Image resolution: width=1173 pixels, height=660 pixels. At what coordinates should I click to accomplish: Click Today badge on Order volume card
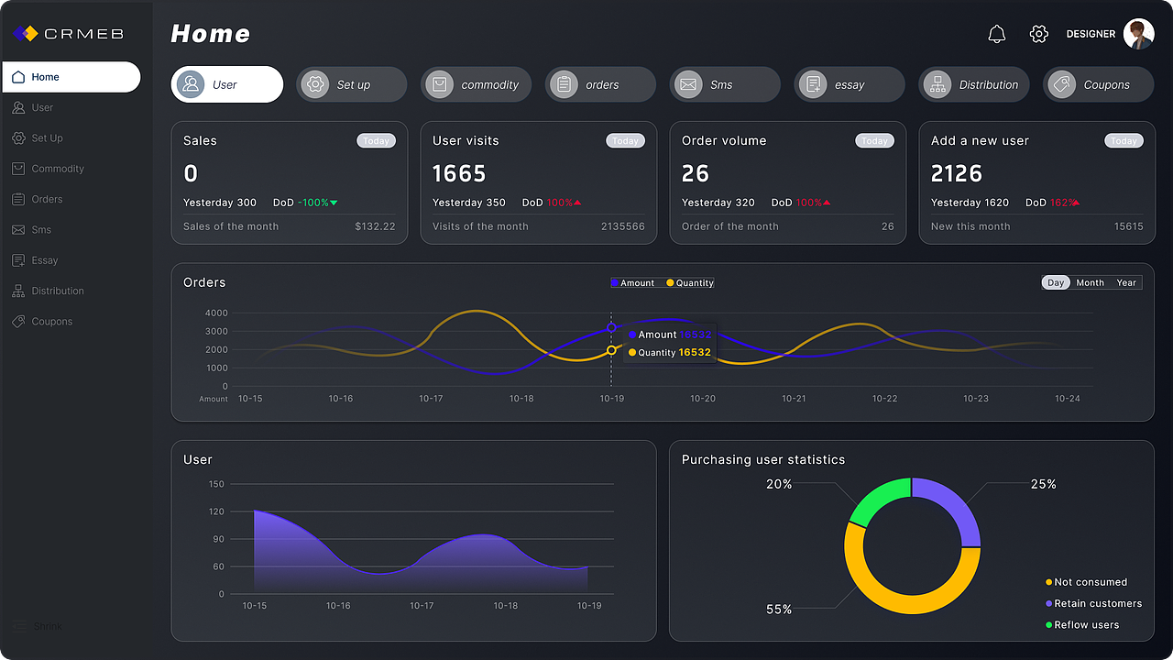(x=875, y=141)
